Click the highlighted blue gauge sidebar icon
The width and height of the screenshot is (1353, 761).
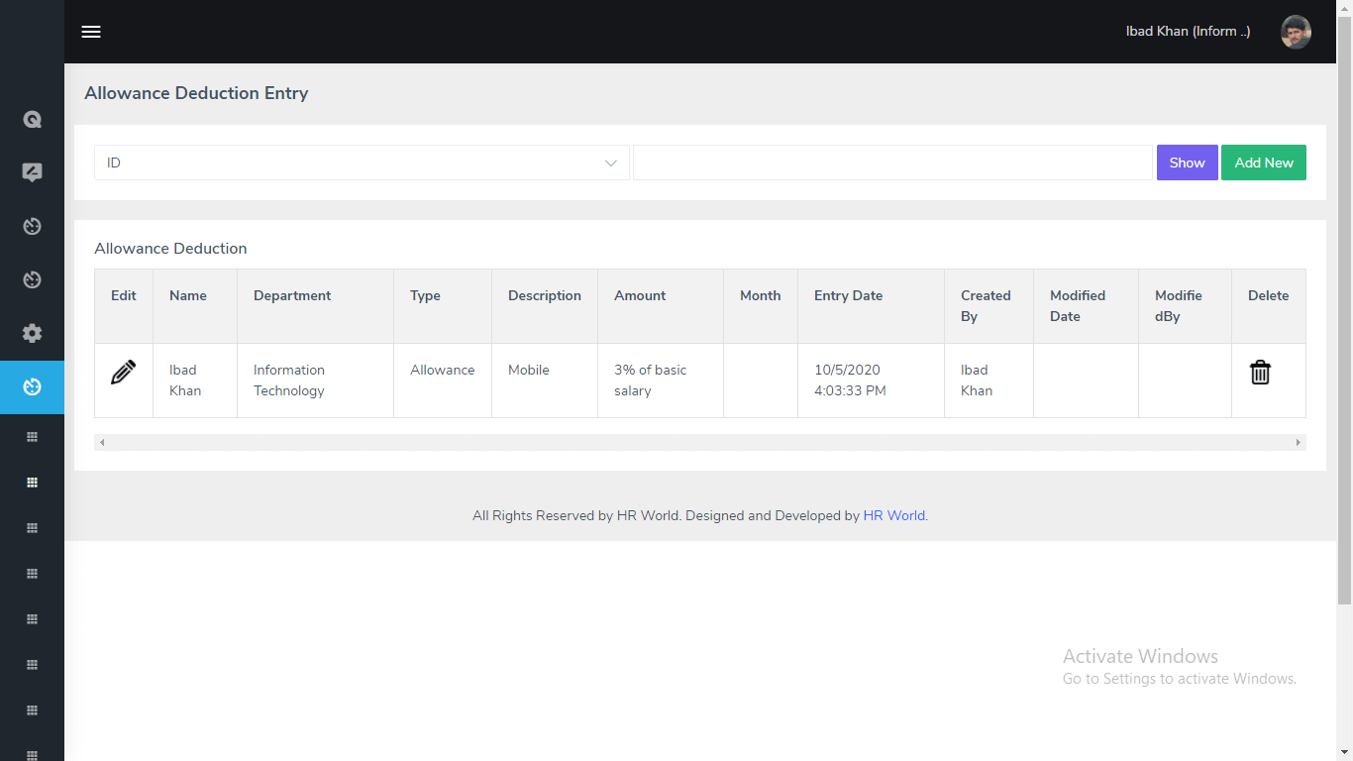(32, 386)
